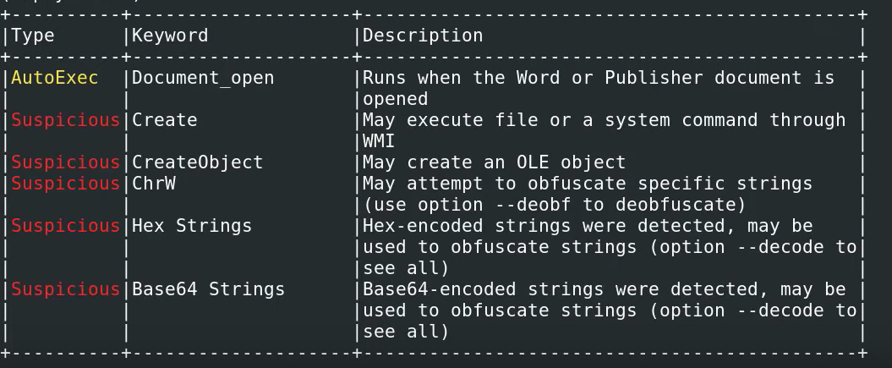The width and height of the screenshot is (892, 368).
Task: Click the Document_open keyword
Action: coord(203,78)
